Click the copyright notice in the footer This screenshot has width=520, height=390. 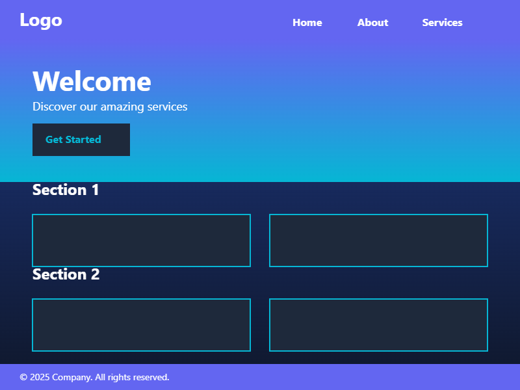[x=94, y=376]
